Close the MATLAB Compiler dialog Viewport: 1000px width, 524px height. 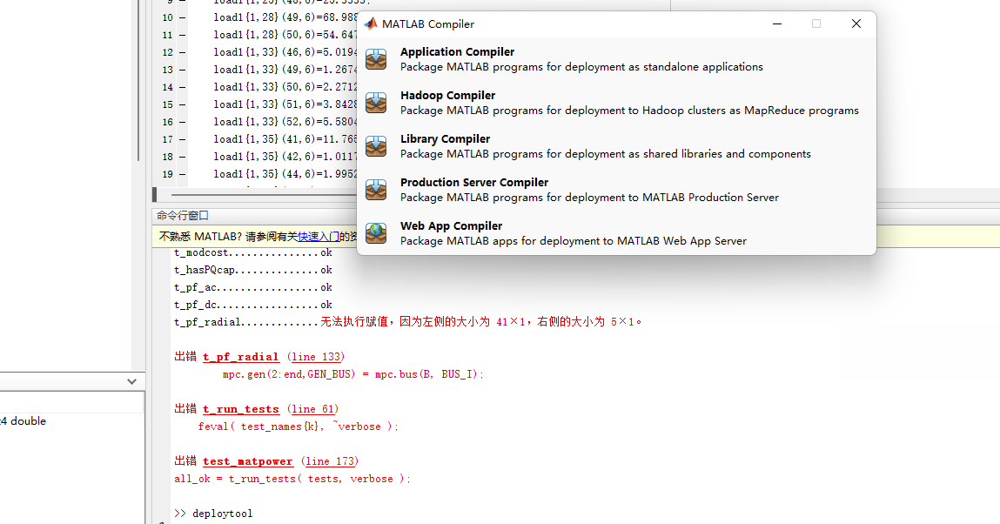[x=856, y=24]
